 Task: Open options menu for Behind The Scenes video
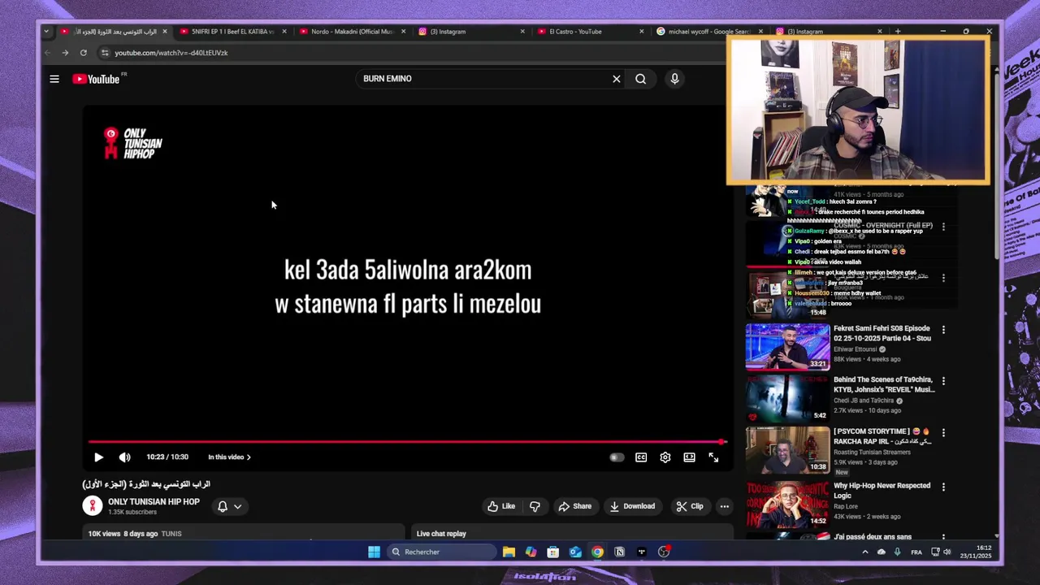pos(943,381)
